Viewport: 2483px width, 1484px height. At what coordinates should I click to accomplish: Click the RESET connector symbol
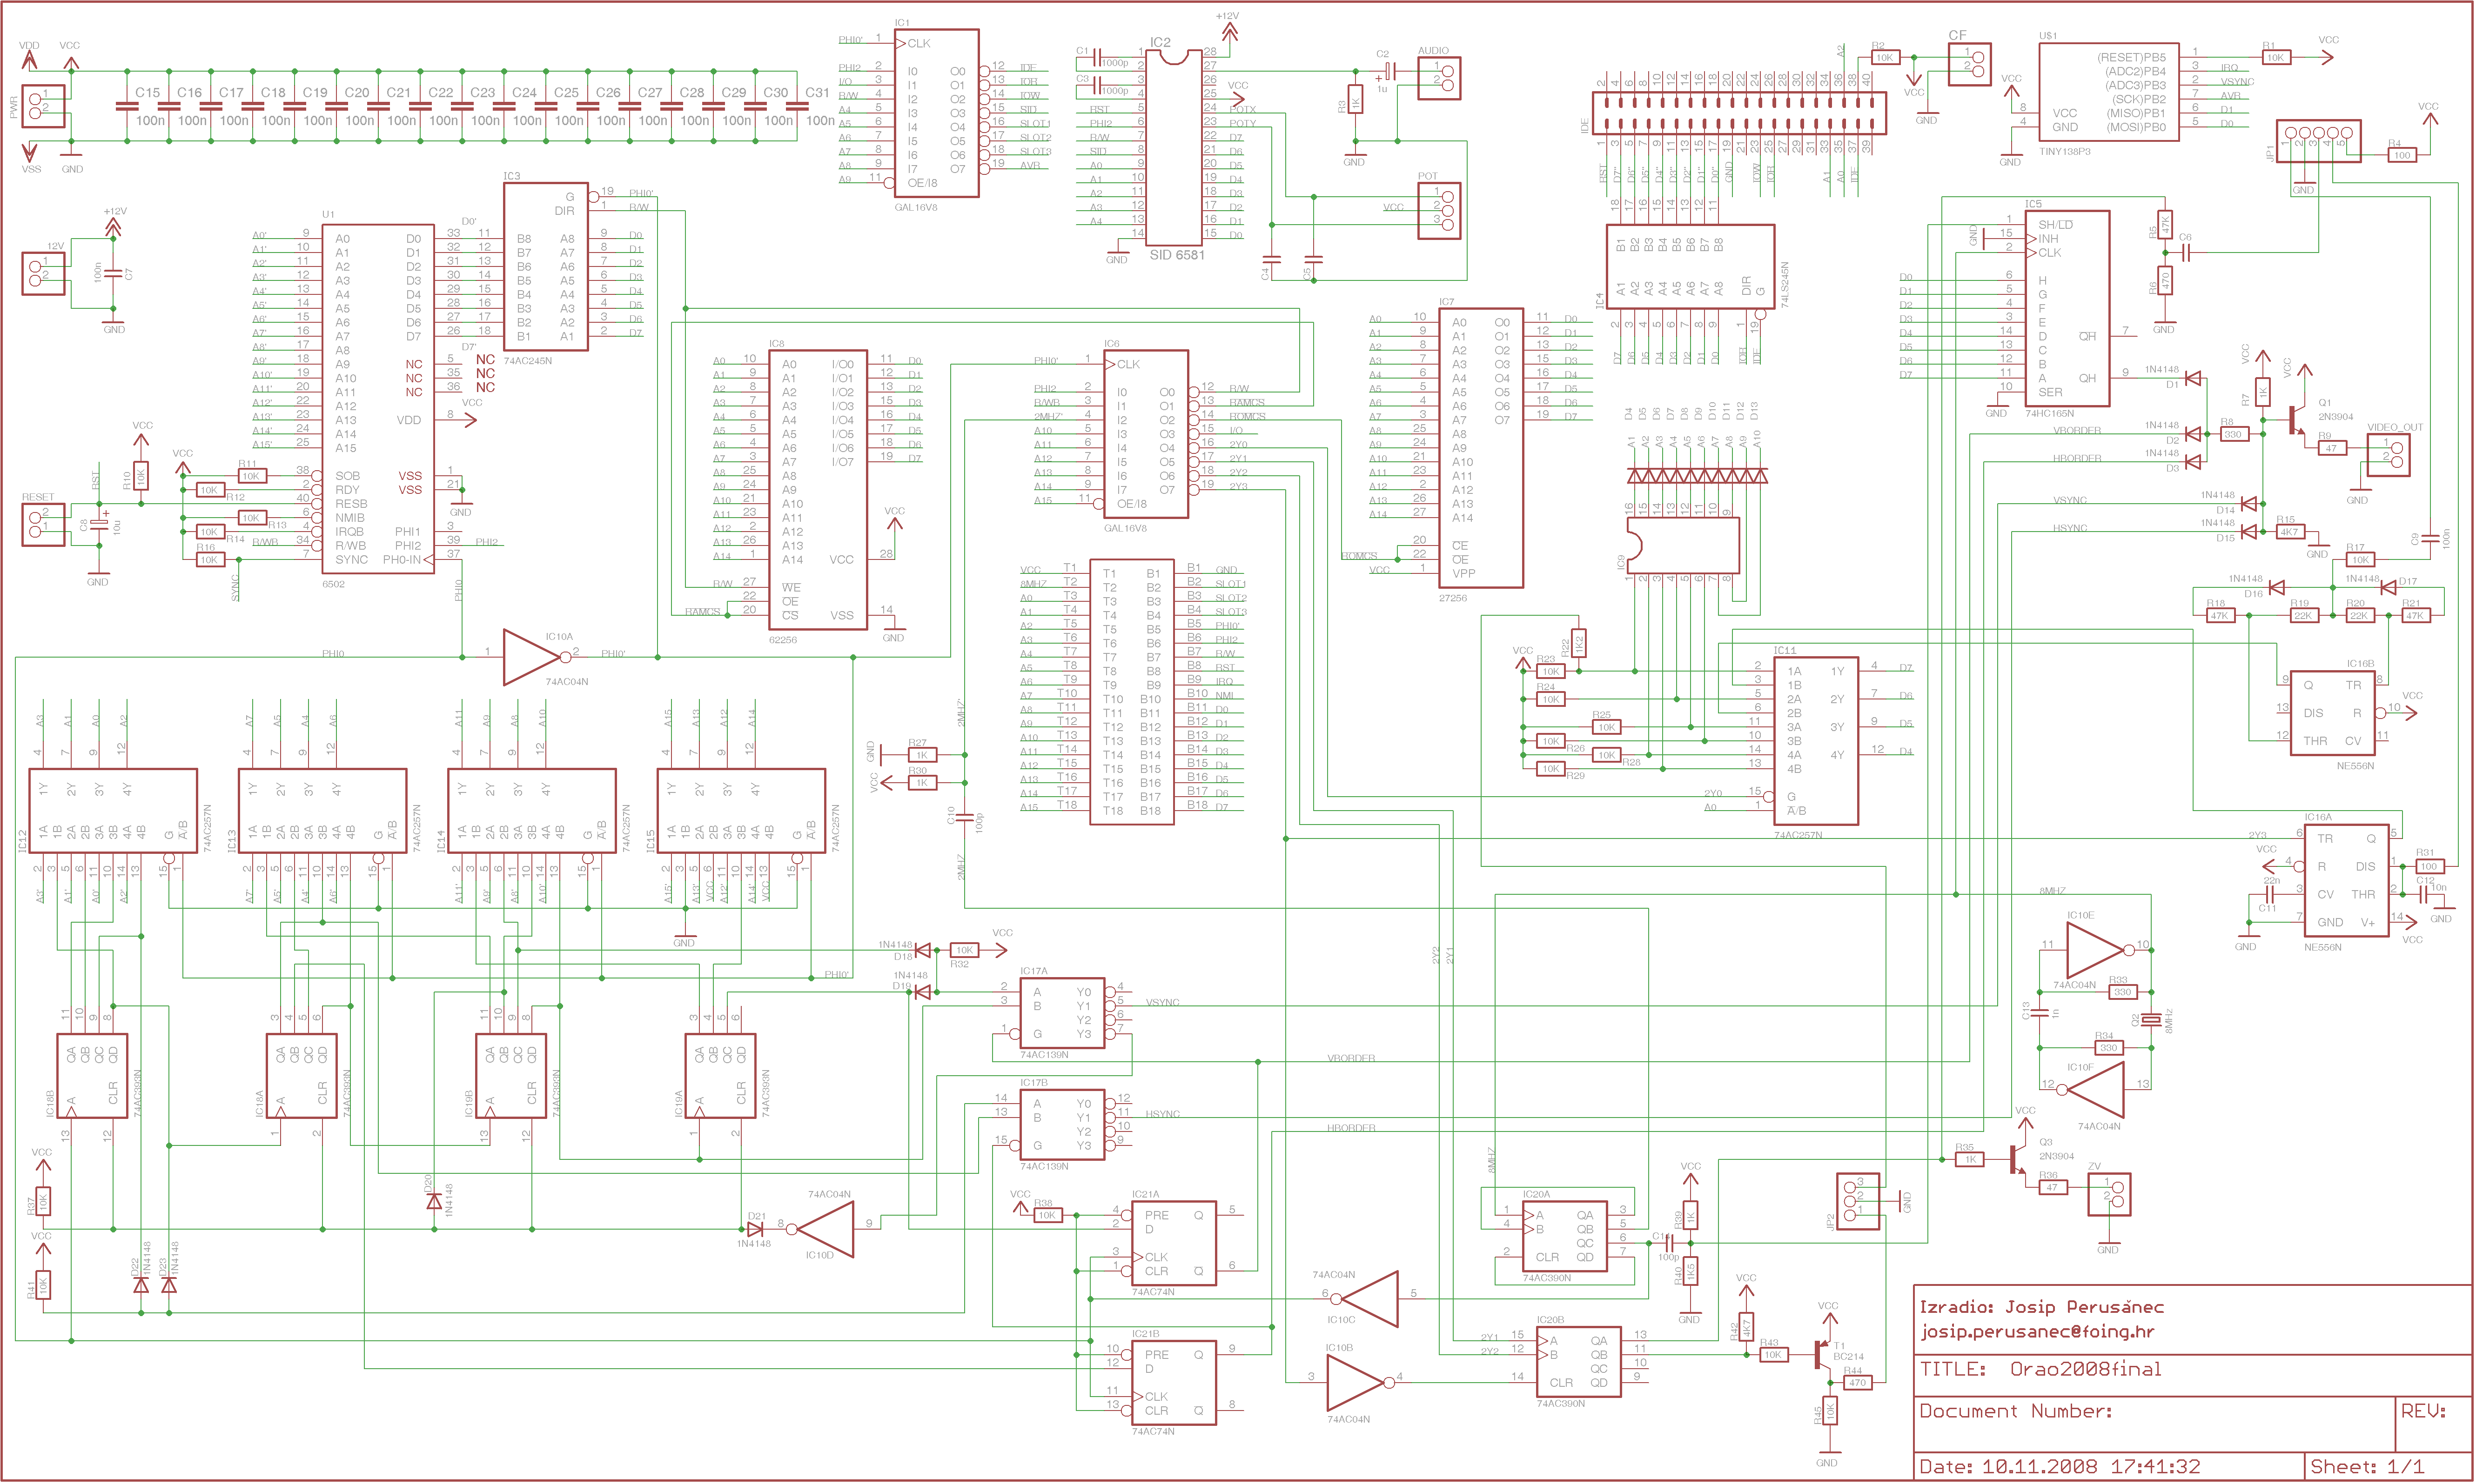coord(43,525)
